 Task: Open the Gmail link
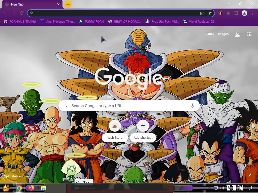[210, 34]
